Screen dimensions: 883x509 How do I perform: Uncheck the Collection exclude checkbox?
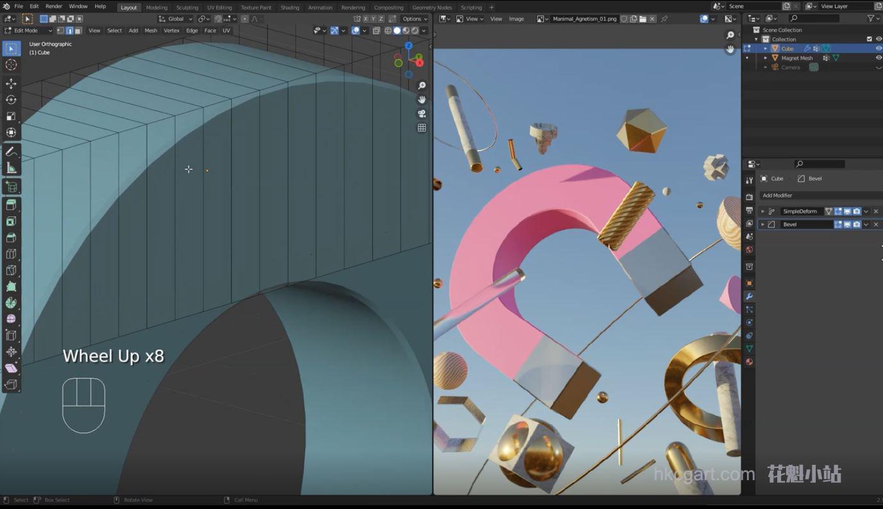[870, 39]
